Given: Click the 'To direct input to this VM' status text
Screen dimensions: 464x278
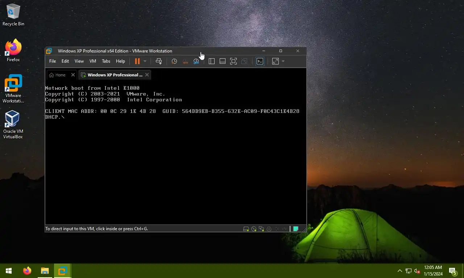Looking at the screenshot, I should [x=97, y=229].
